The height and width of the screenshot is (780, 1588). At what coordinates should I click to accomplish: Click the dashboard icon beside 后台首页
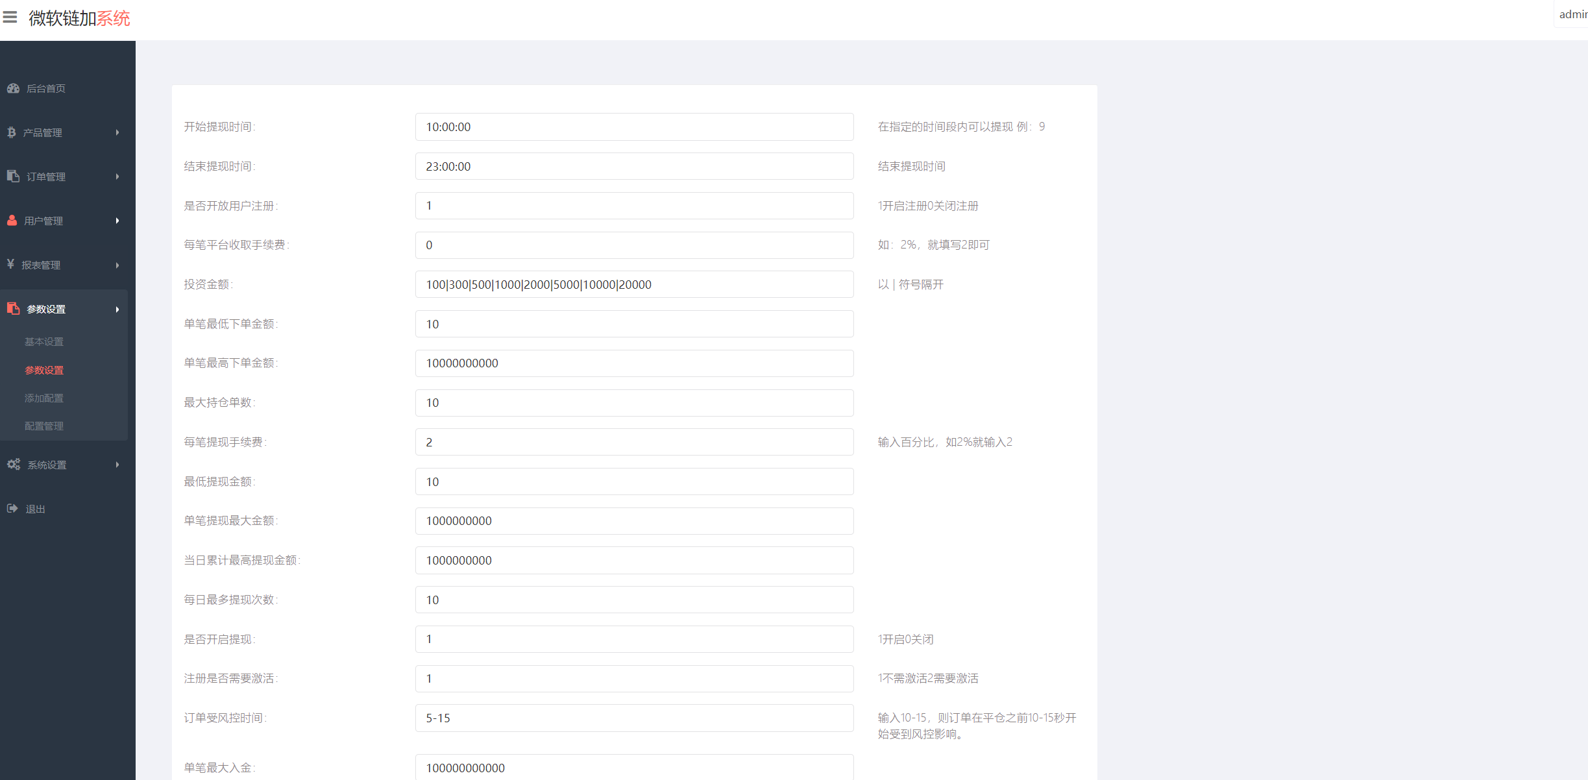point(13,88)
